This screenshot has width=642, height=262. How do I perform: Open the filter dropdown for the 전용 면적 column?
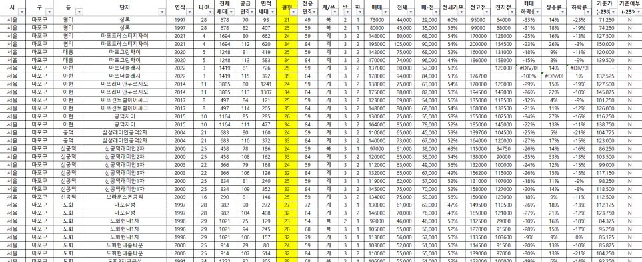(x=313, y=12)
